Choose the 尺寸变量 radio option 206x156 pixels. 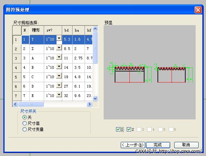coord(24,129)
